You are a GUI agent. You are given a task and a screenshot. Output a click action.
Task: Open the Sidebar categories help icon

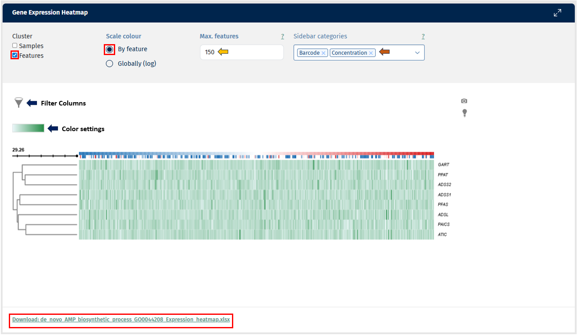pos(423,36)
